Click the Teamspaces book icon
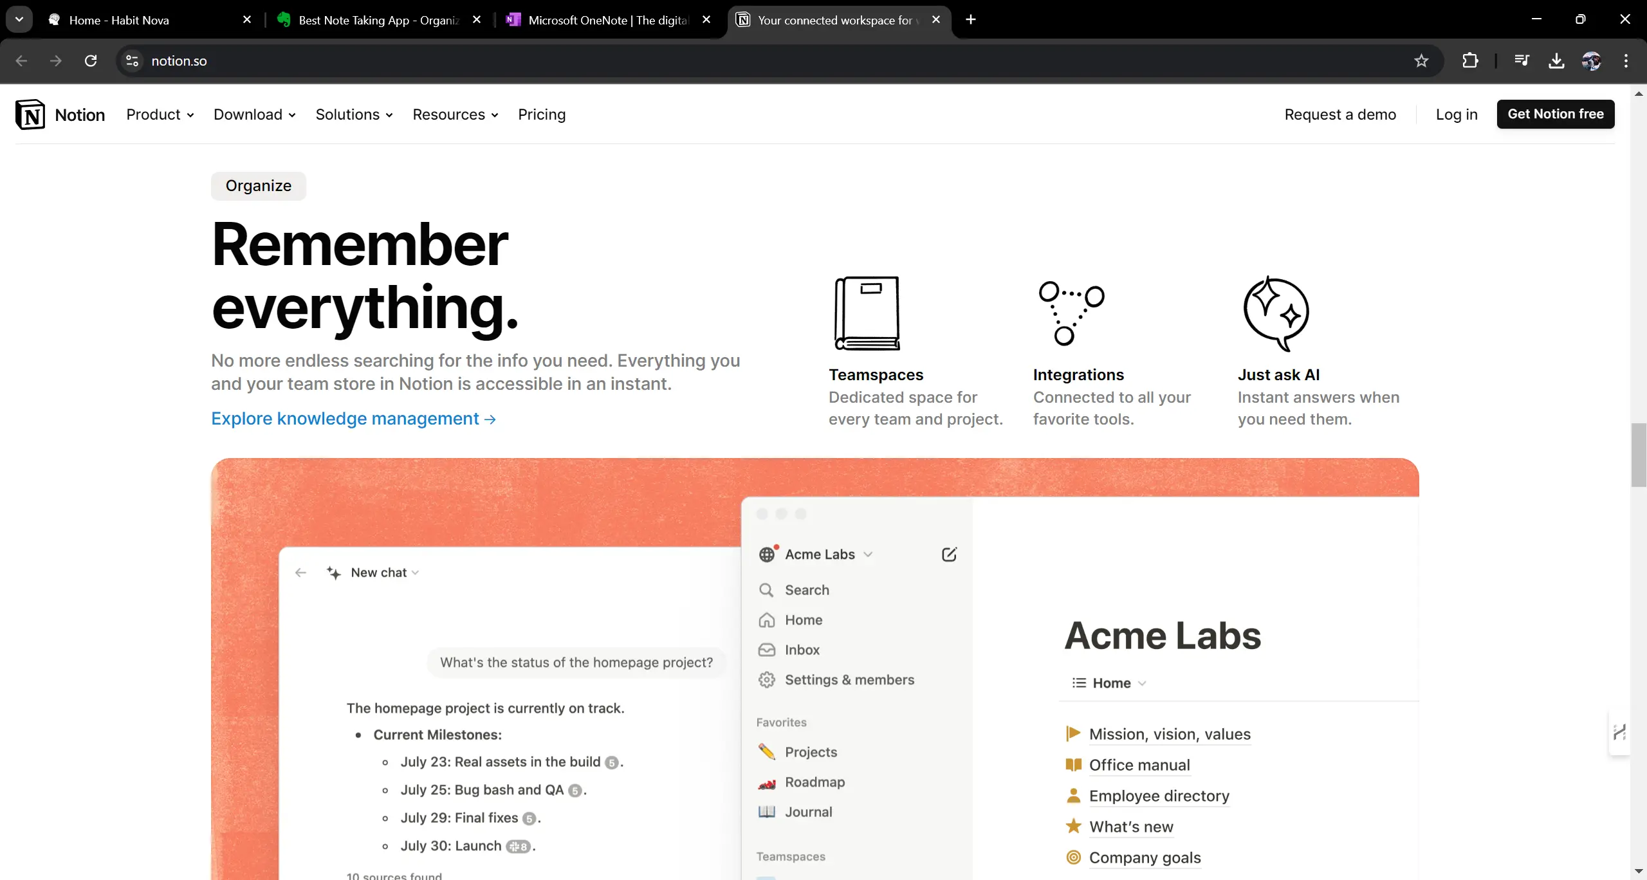Screen dimensions: 1647x880 point(867,313)
